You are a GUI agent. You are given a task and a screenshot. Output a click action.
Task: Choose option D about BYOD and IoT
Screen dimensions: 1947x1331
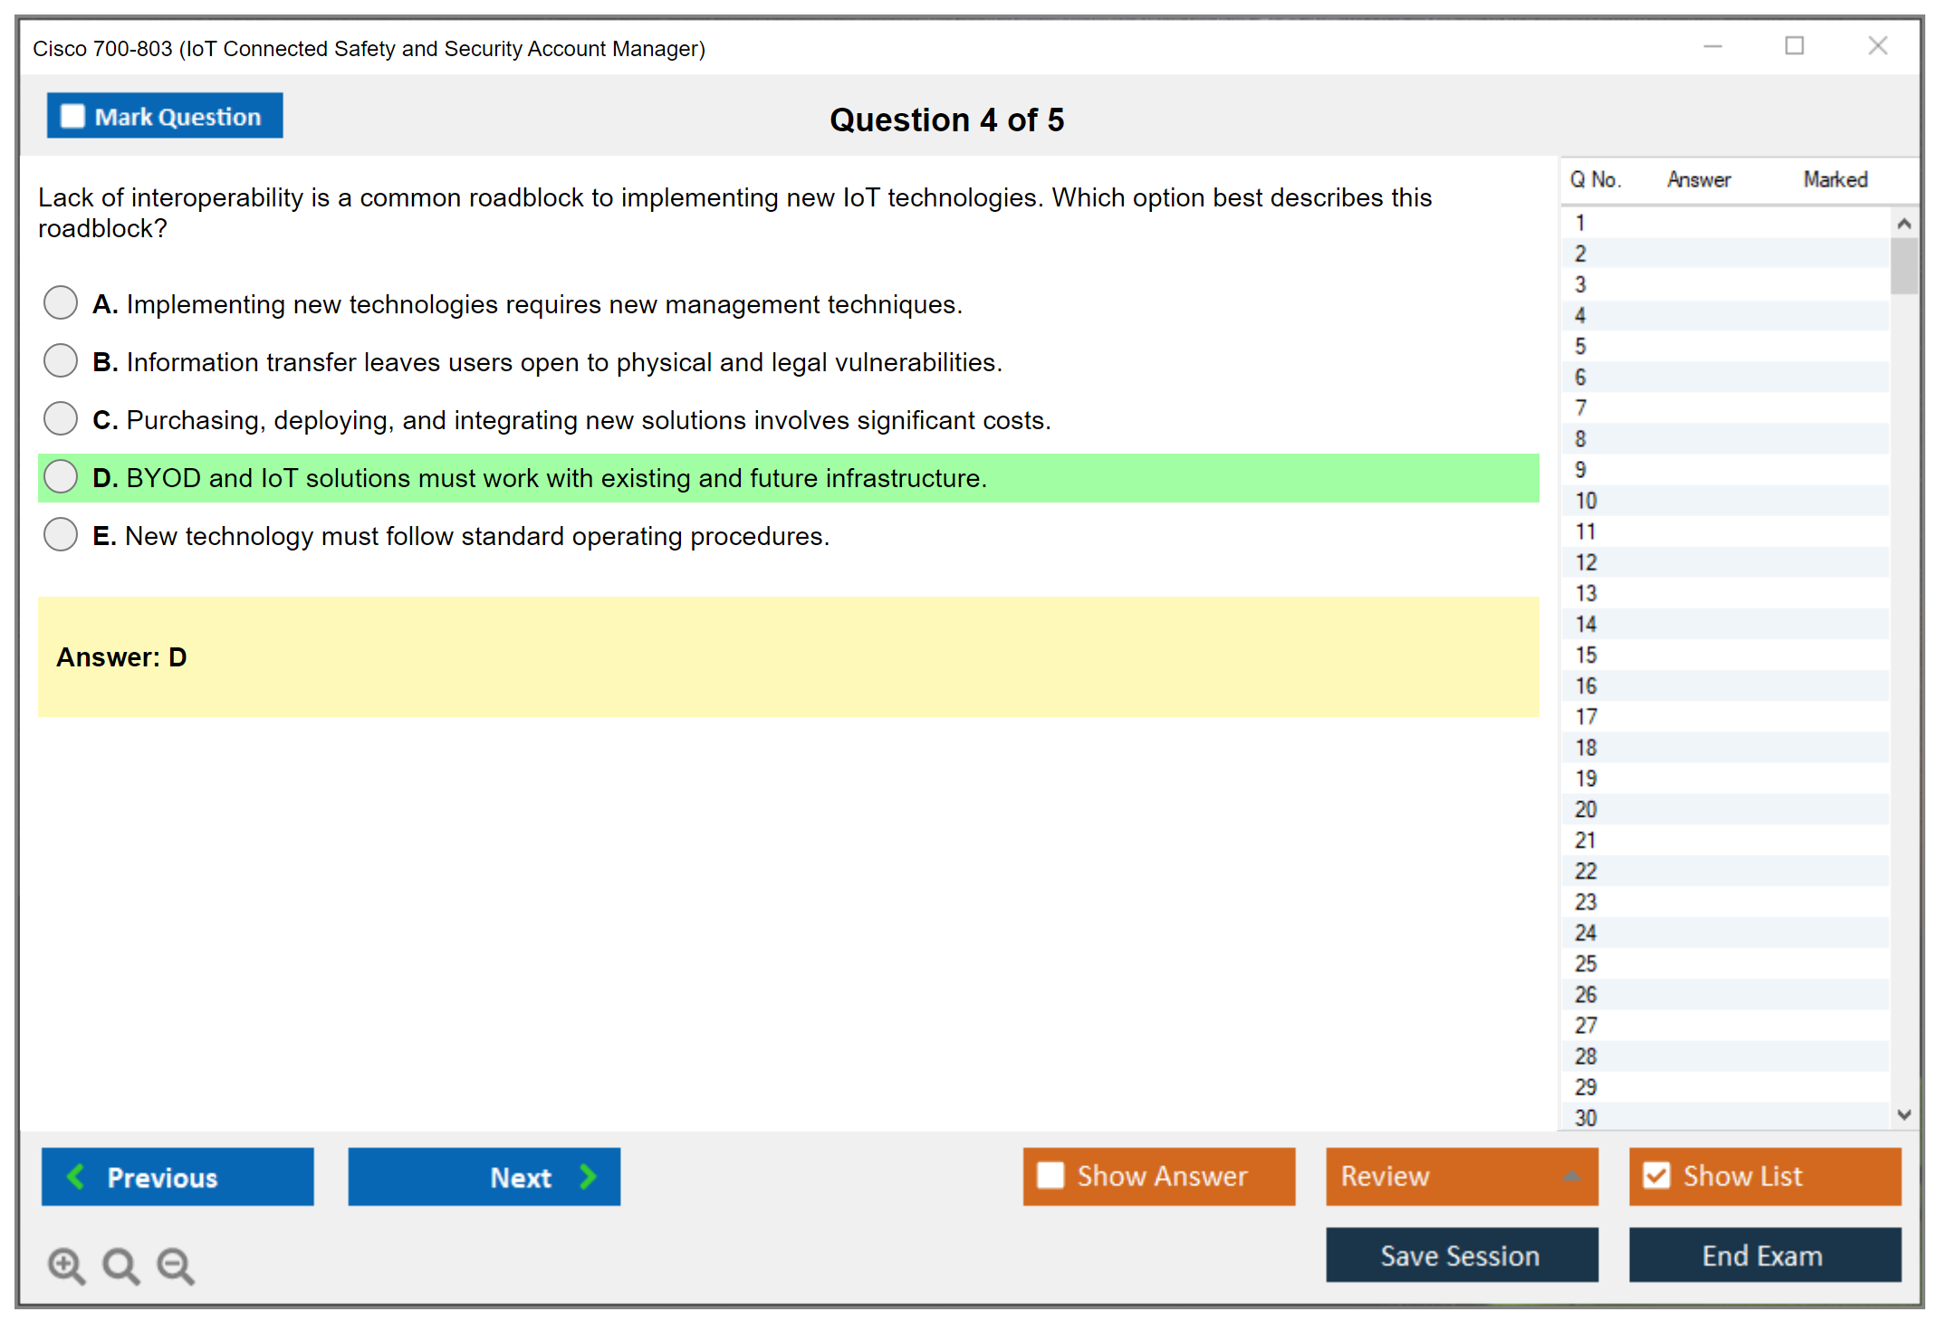click(61, 477)
